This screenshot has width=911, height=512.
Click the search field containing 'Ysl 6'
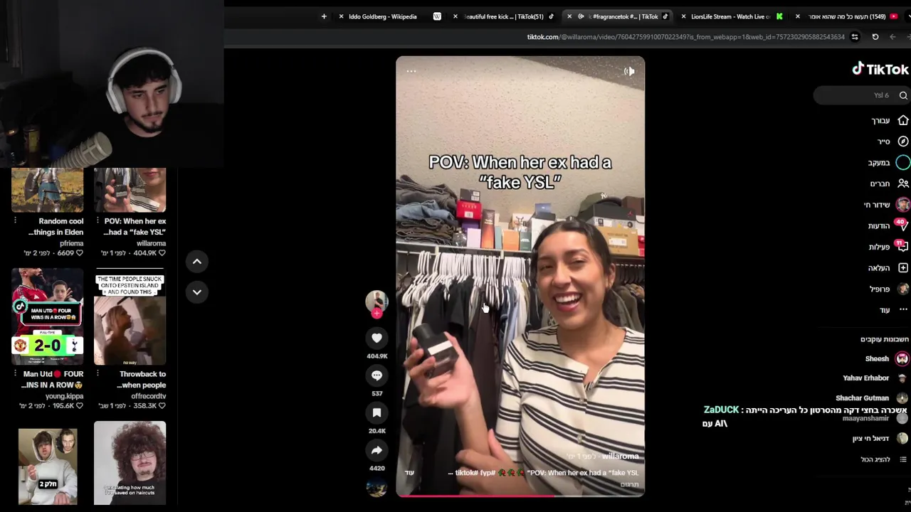862,95
